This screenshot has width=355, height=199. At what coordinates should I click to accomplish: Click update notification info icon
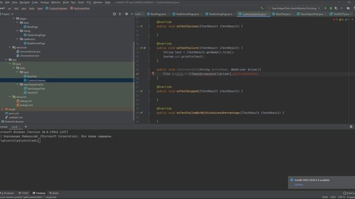pos(292,180)
